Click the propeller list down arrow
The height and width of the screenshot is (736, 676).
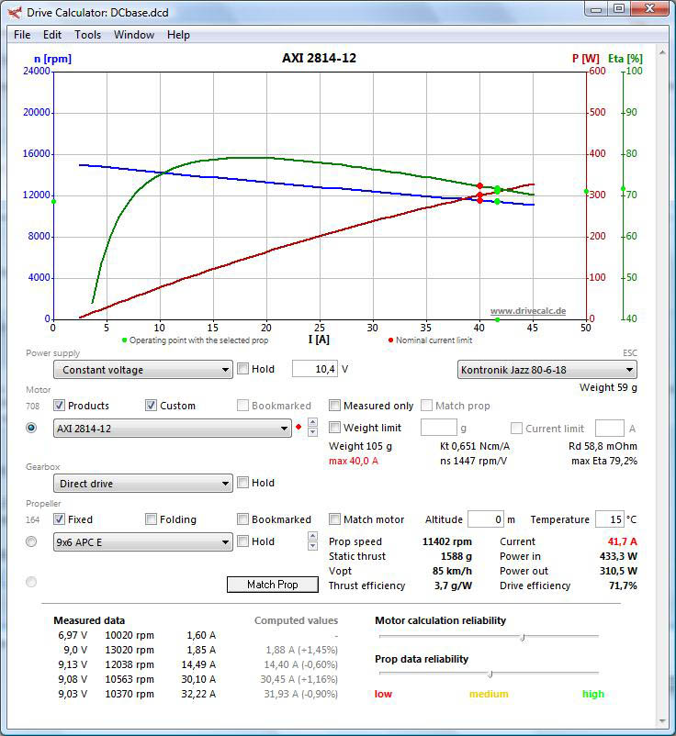pos(312,546)
